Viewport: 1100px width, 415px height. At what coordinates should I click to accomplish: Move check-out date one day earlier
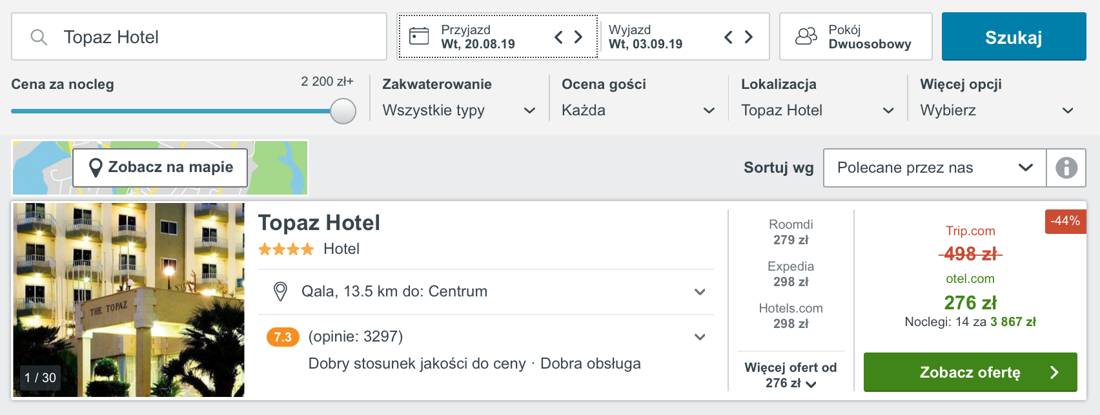point(728,37)
